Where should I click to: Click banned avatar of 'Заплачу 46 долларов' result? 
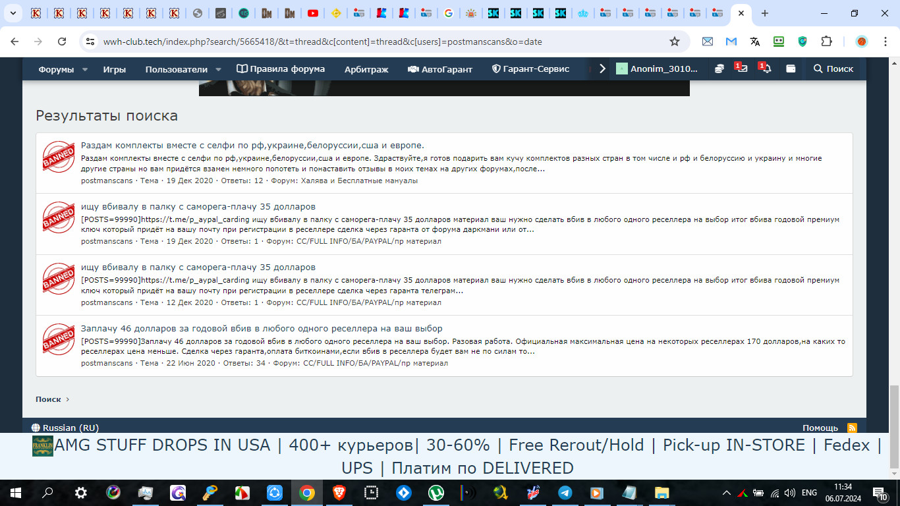[x=59, y=340]
